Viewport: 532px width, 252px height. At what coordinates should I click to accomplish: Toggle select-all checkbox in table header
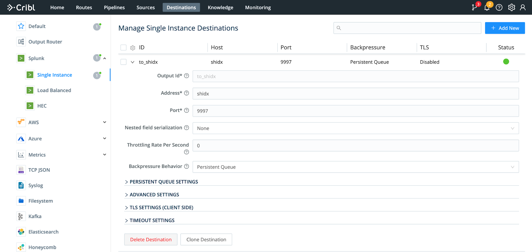tap(123, 47)
